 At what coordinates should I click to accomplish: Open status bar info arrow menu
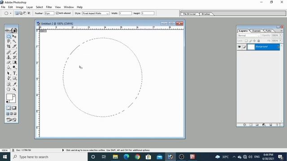tap(63, 150)
